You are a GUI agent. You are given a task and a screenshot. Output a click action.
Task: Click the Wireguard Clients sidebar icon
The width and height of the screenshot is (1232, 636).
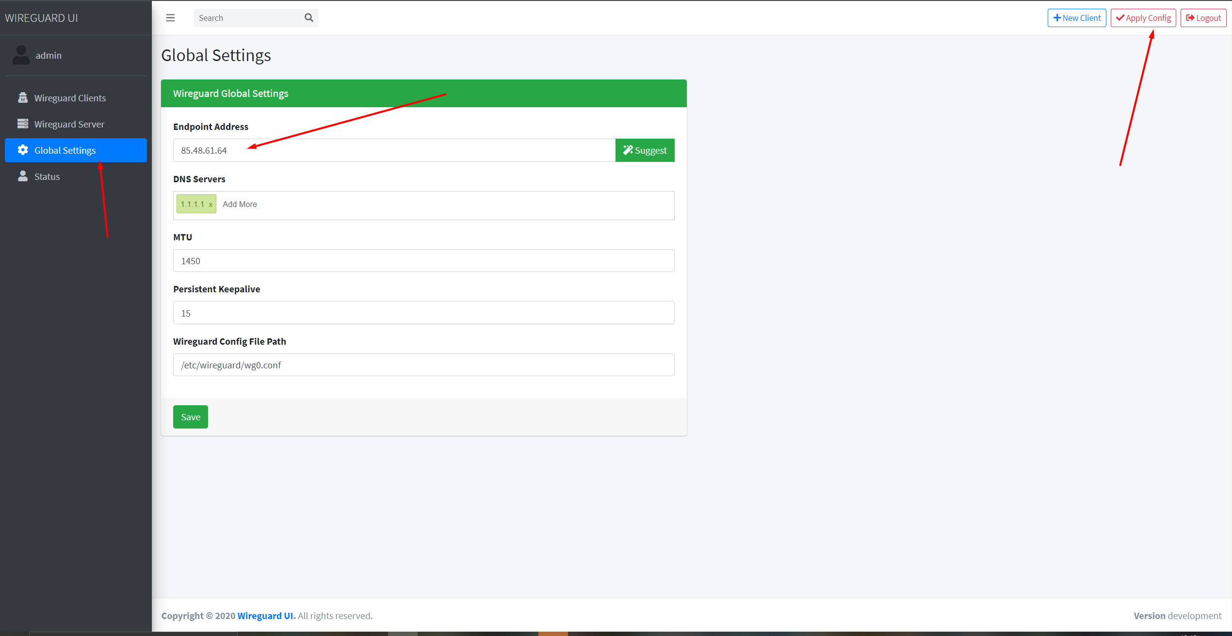click(x=23, y=97)
